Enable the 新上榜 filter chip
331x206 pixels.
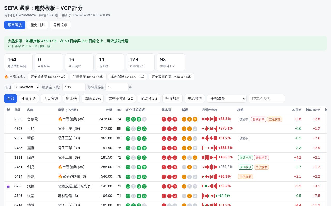(71, 99)
